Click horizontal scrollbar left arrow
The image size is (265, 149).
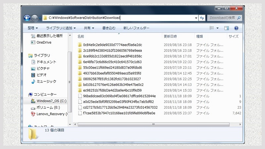75,124
